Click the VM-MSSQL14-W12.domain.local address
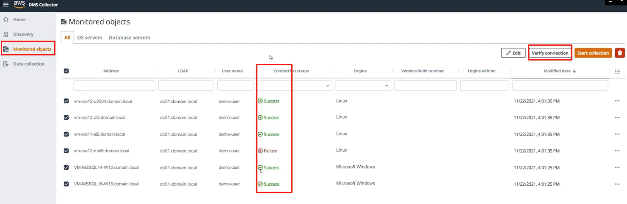Viewport: 627px width, 204px height. [x=106, y=168]
